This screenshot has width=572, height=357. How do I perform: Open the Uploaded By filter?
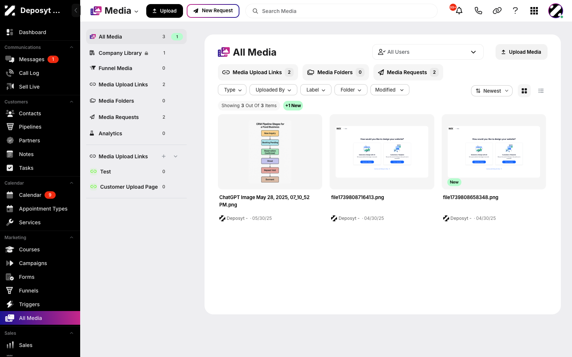pyautogui.click(x=273, y=90)
